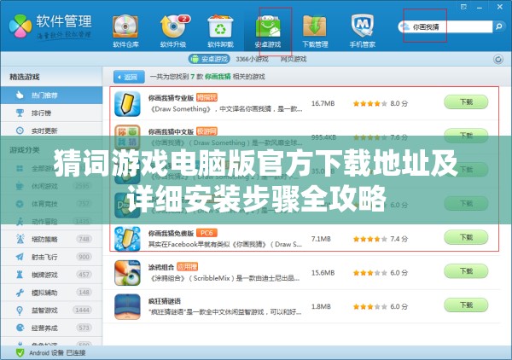
Task: Open the 疯狂猜谜语 title link
Action: pos(164,301)
